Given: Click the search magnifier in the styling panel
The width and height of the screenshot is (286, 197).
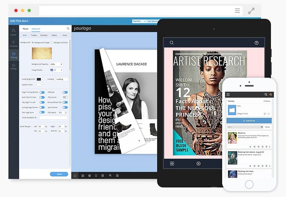Looking at the screenshot, I should tap(68, 29).
